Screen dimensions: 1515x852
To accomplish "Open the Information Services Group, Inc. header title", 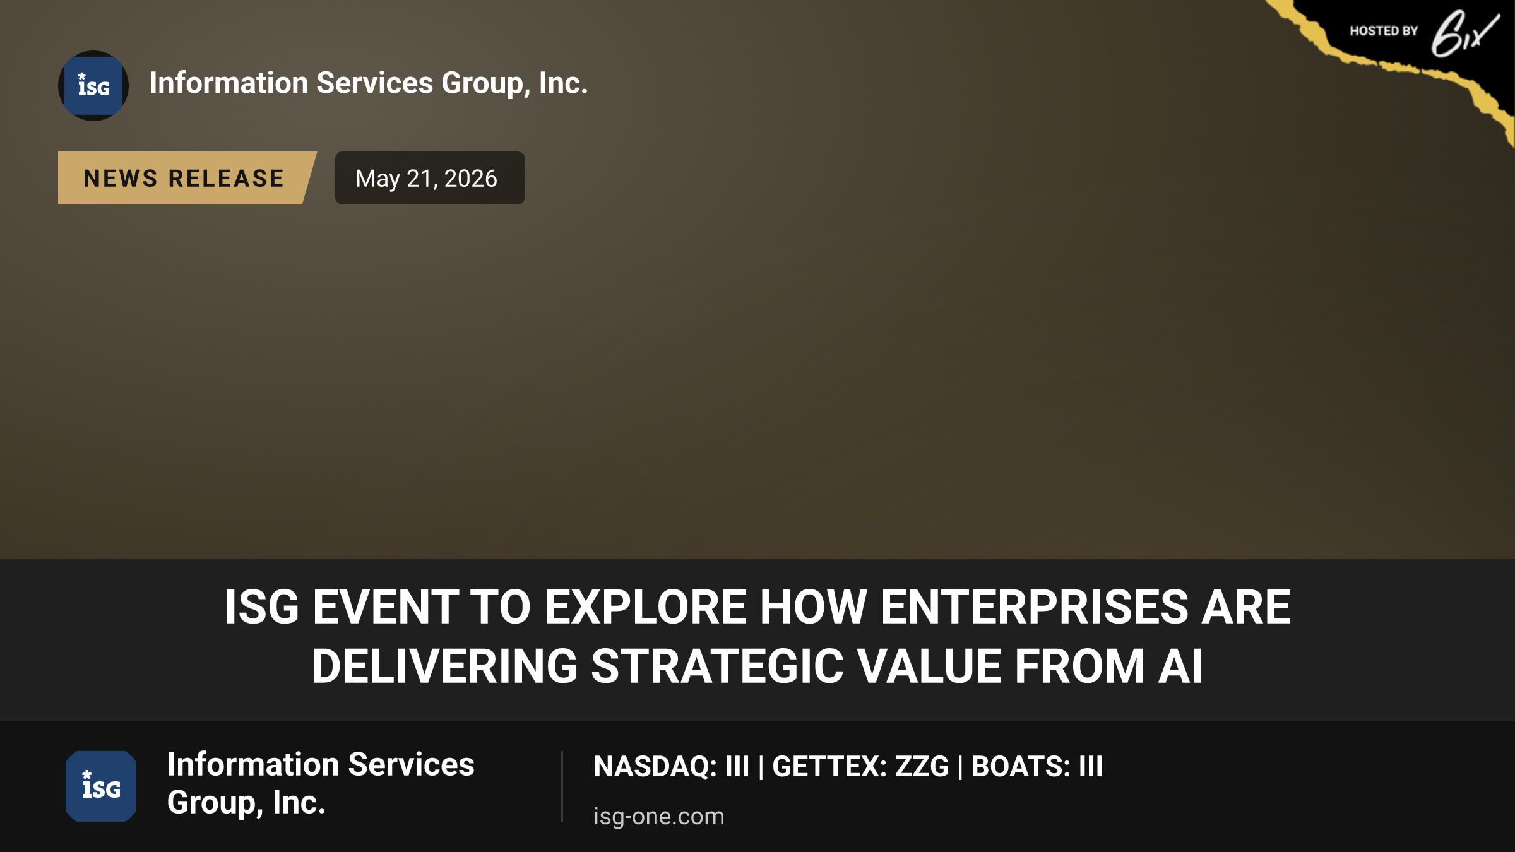I will coord(369,83).
